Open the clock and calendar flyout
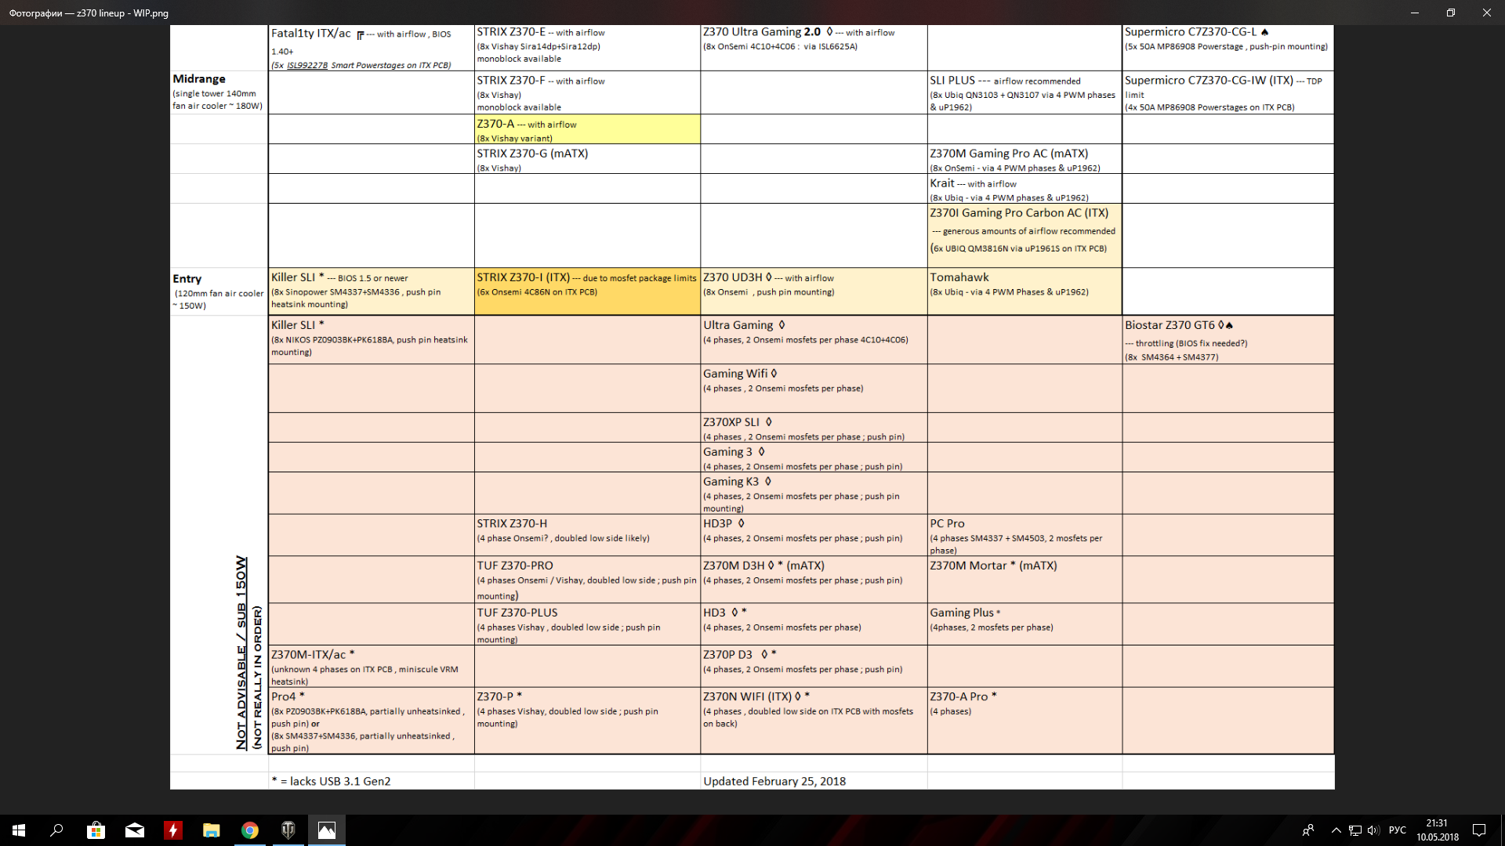This screenshot has width=1505, height=846. pyautogui.click(x=1437, y=830)
